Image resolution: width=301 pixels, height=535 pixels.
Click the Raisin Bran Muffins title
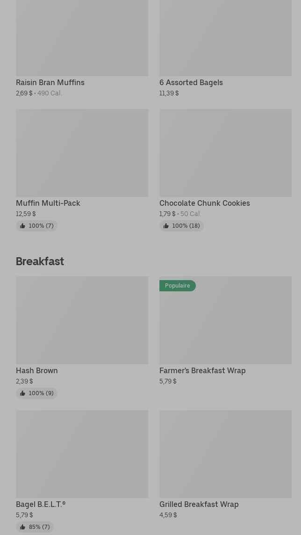[50, 82]
